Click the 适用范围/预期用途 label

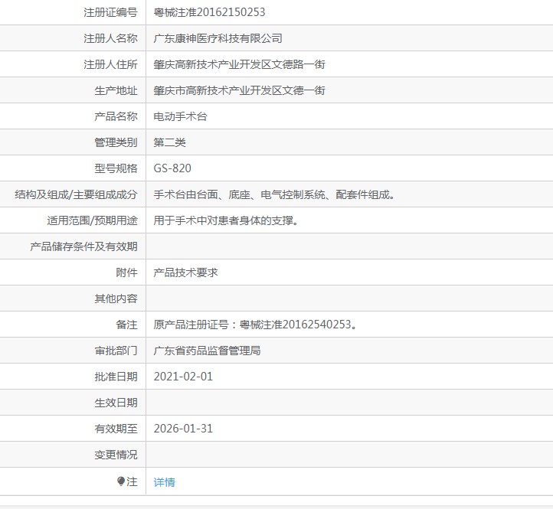click(x=92, y=220)
